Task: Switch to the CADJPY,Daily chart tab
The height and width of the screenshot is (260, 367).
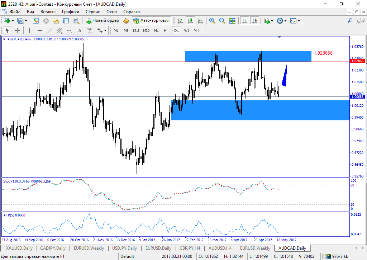Action: click(53, 248)
